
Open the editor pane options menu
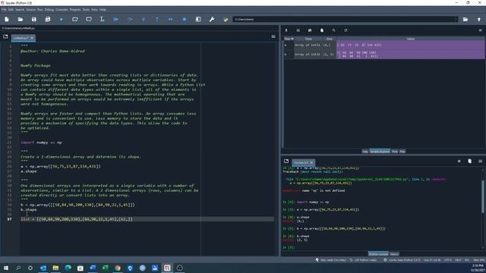tap(273, 36)
